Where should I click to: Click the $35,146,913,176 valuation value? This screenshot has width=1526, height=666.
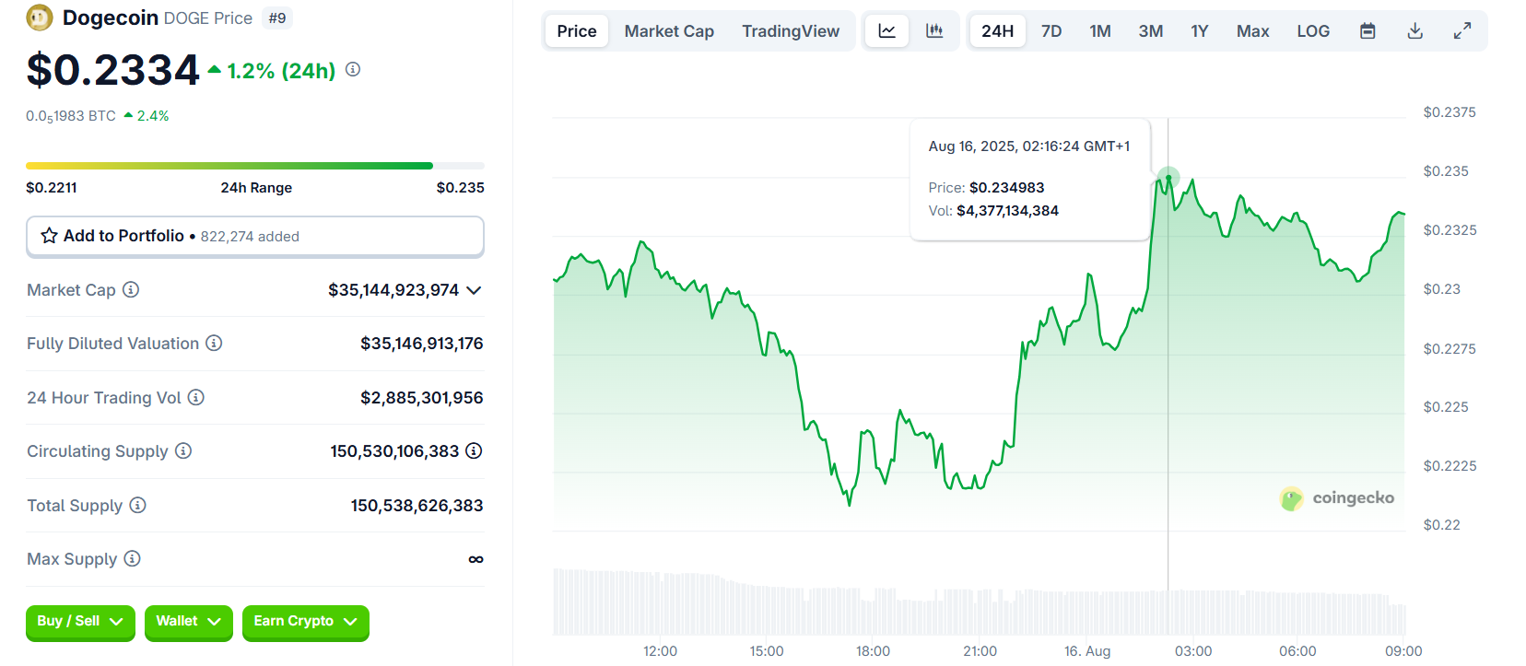pos(422,344)
